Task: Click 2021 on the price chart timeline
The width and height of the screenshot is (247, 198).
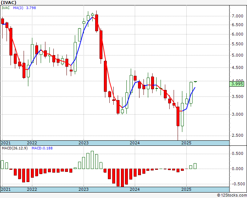Action: [6, 143]
